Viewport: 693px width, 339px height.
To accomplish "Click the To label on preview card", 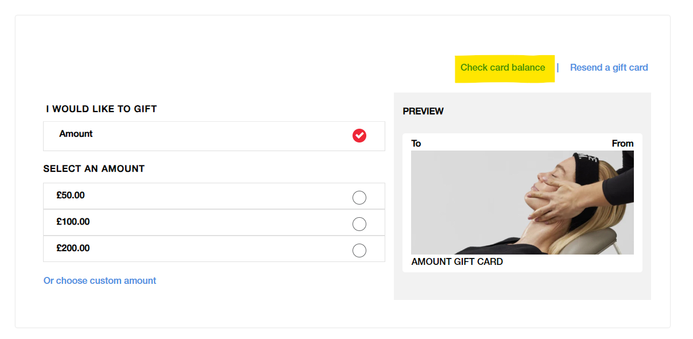I will [x=416, y=144].
